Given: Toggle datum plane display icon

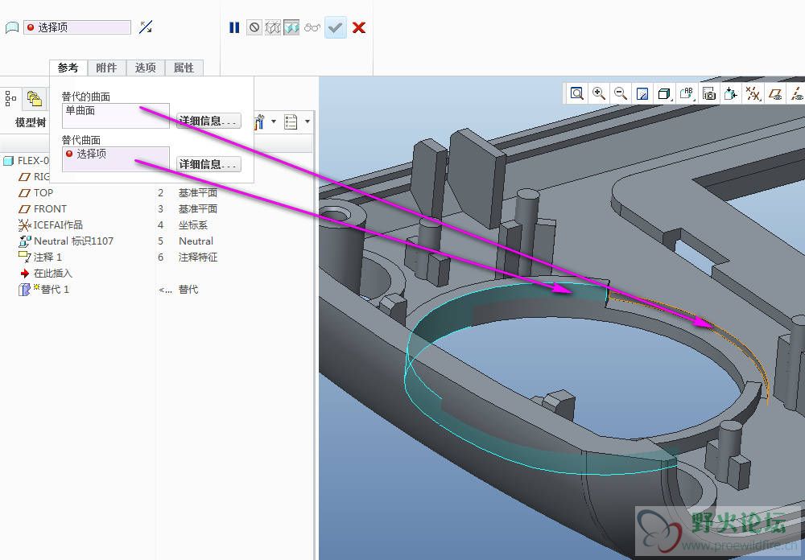Looking at the screenshot, I should click(775, 93).
